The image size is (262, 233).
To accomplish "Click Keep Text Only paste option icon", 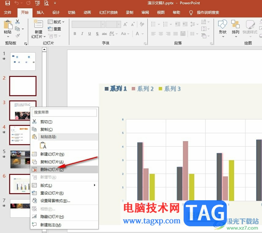I will 43,145.
